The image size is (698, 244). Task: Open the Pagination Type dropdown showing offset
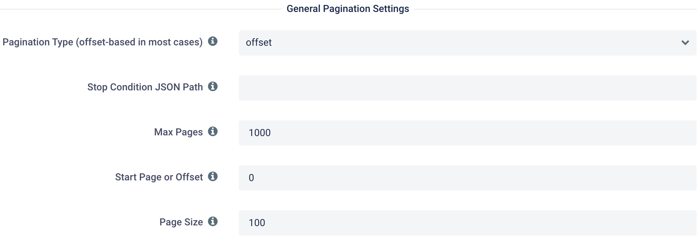(x=467, y=43)
